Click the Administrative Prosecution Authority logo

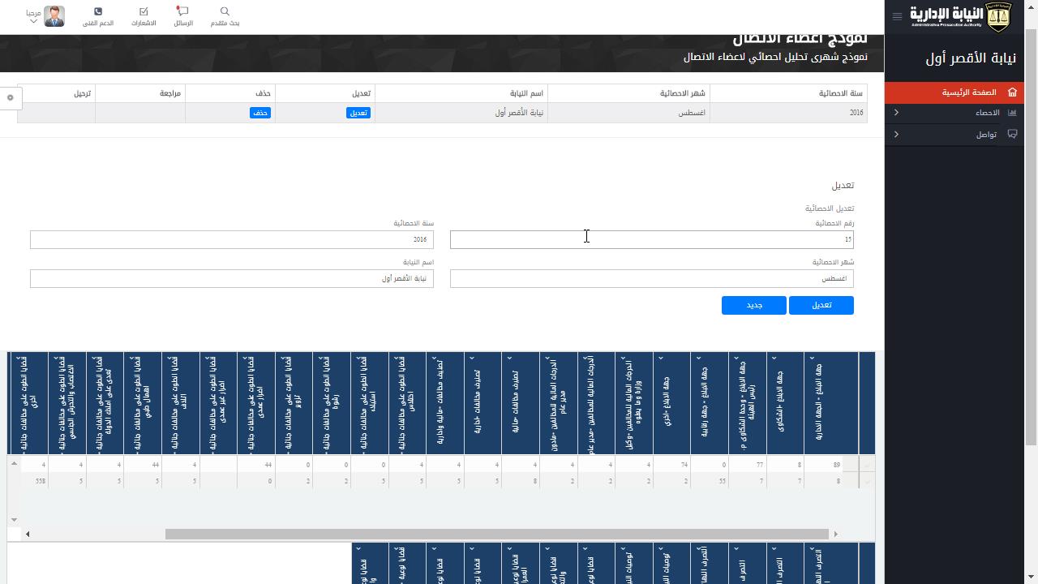(x=961, y=16)
